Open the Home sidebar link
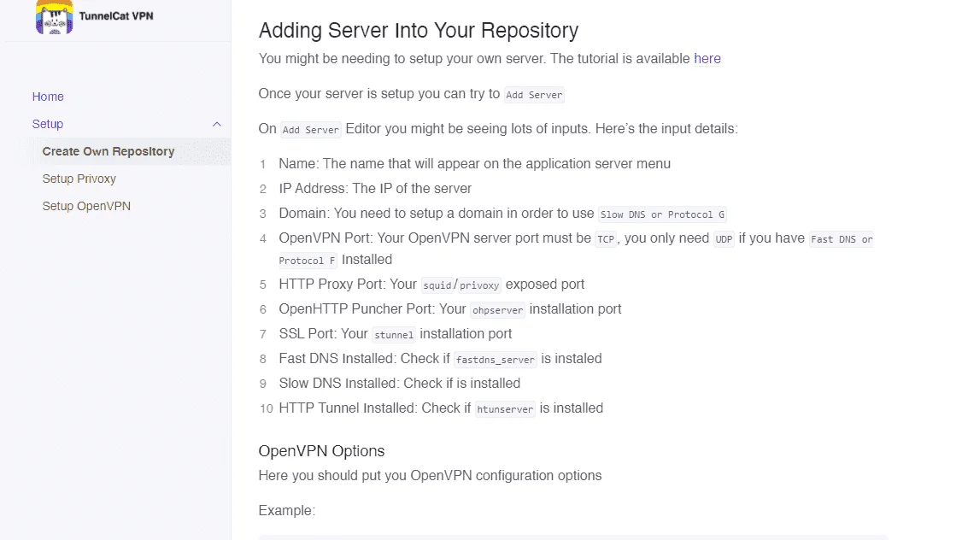968x540 pixels. 48,97
